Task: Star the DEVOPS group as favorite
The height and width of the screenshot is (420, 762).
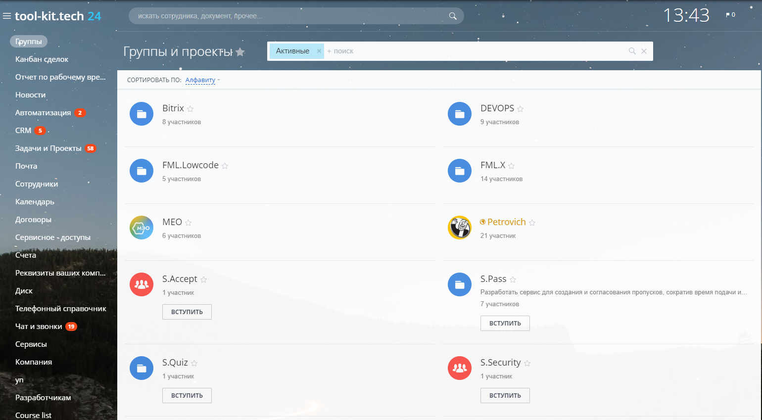Action: pos(520,109)
